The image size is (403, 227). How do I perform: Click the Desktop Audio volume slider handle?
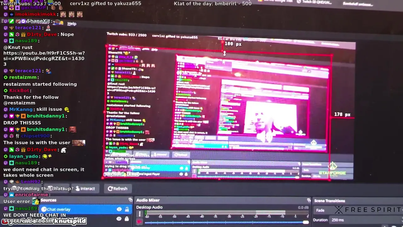[x=305, y=223]
